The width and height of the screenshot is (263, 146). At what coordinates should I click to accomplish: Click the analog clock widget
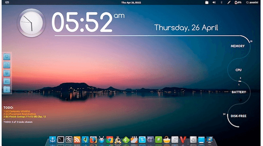click(32, 23)
